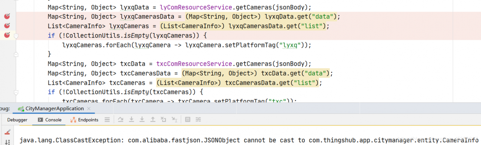Collapse the closing brace fold marker after lyxqCameras.forEach

click(x=16, y=54)
